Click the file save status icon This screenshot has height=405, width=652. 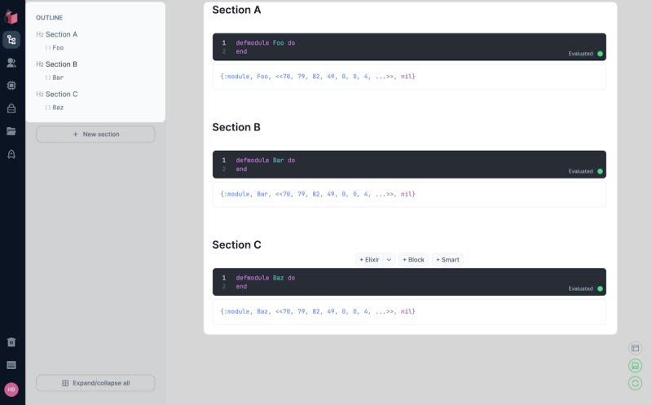coord(635,366)
